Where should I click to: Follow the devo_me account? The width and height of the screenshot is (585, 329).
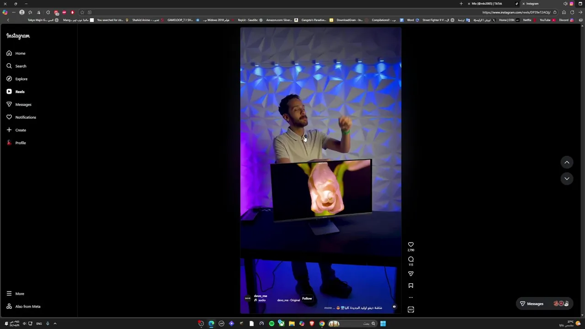click(307, 298)
